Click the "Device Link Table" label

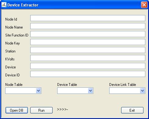tap(123, 85)
